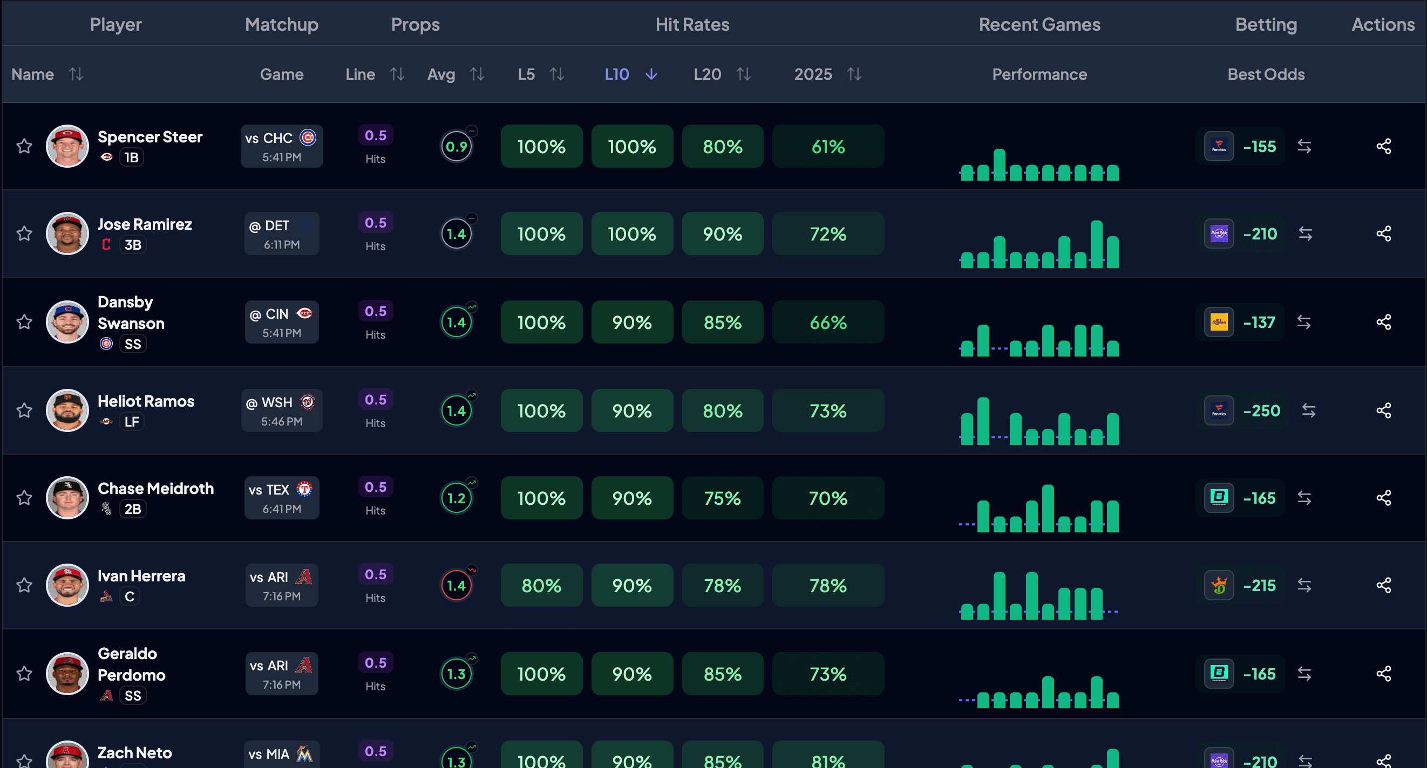Open the ESPN Bet icon for Geraldo Perdomo

[x=1219, y=674]
